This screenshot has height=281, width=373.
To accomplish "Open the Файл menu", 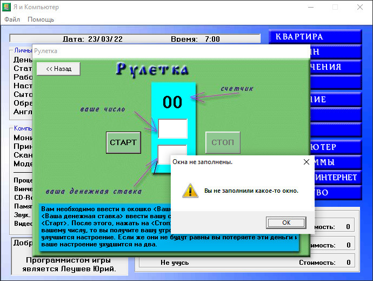I will point(12,19).
